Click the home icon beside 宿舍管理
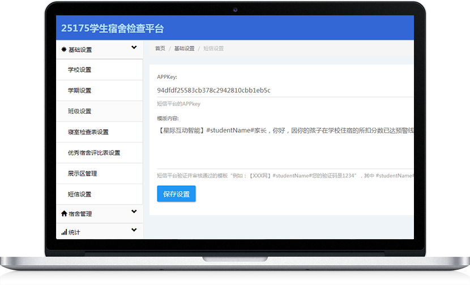470x285 pixels. coord(64,214)
